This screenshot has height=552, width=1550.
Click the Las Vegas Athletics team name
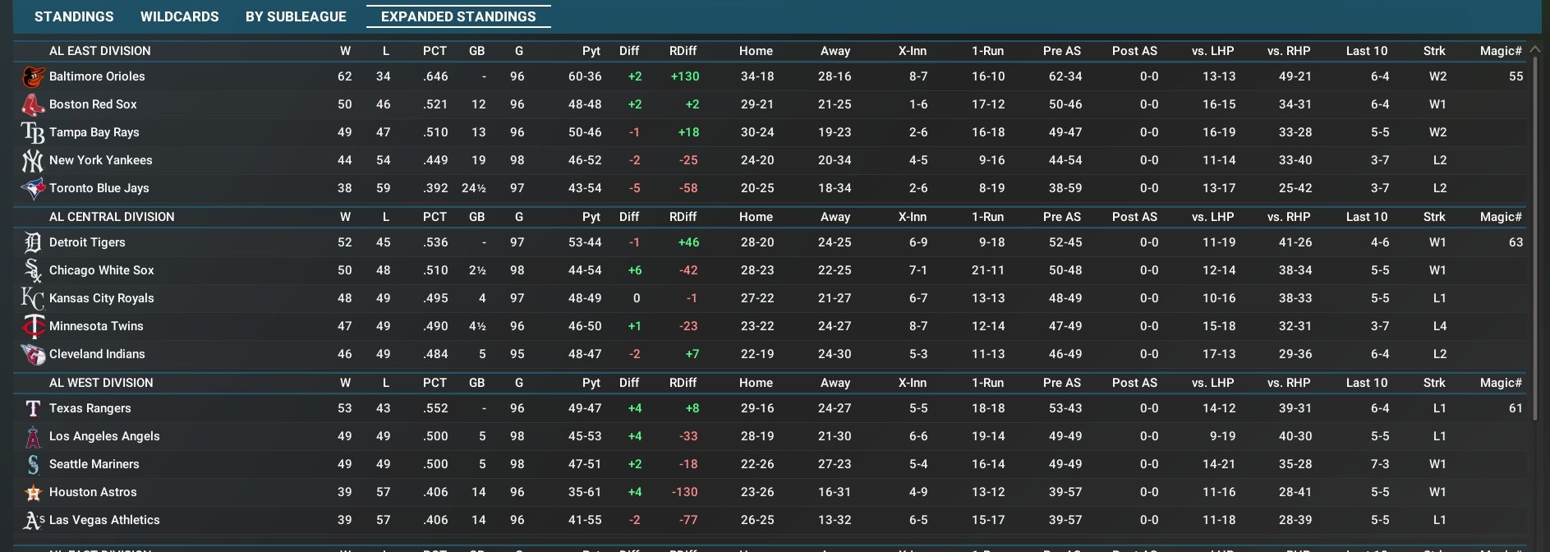(x=104, y=520)
